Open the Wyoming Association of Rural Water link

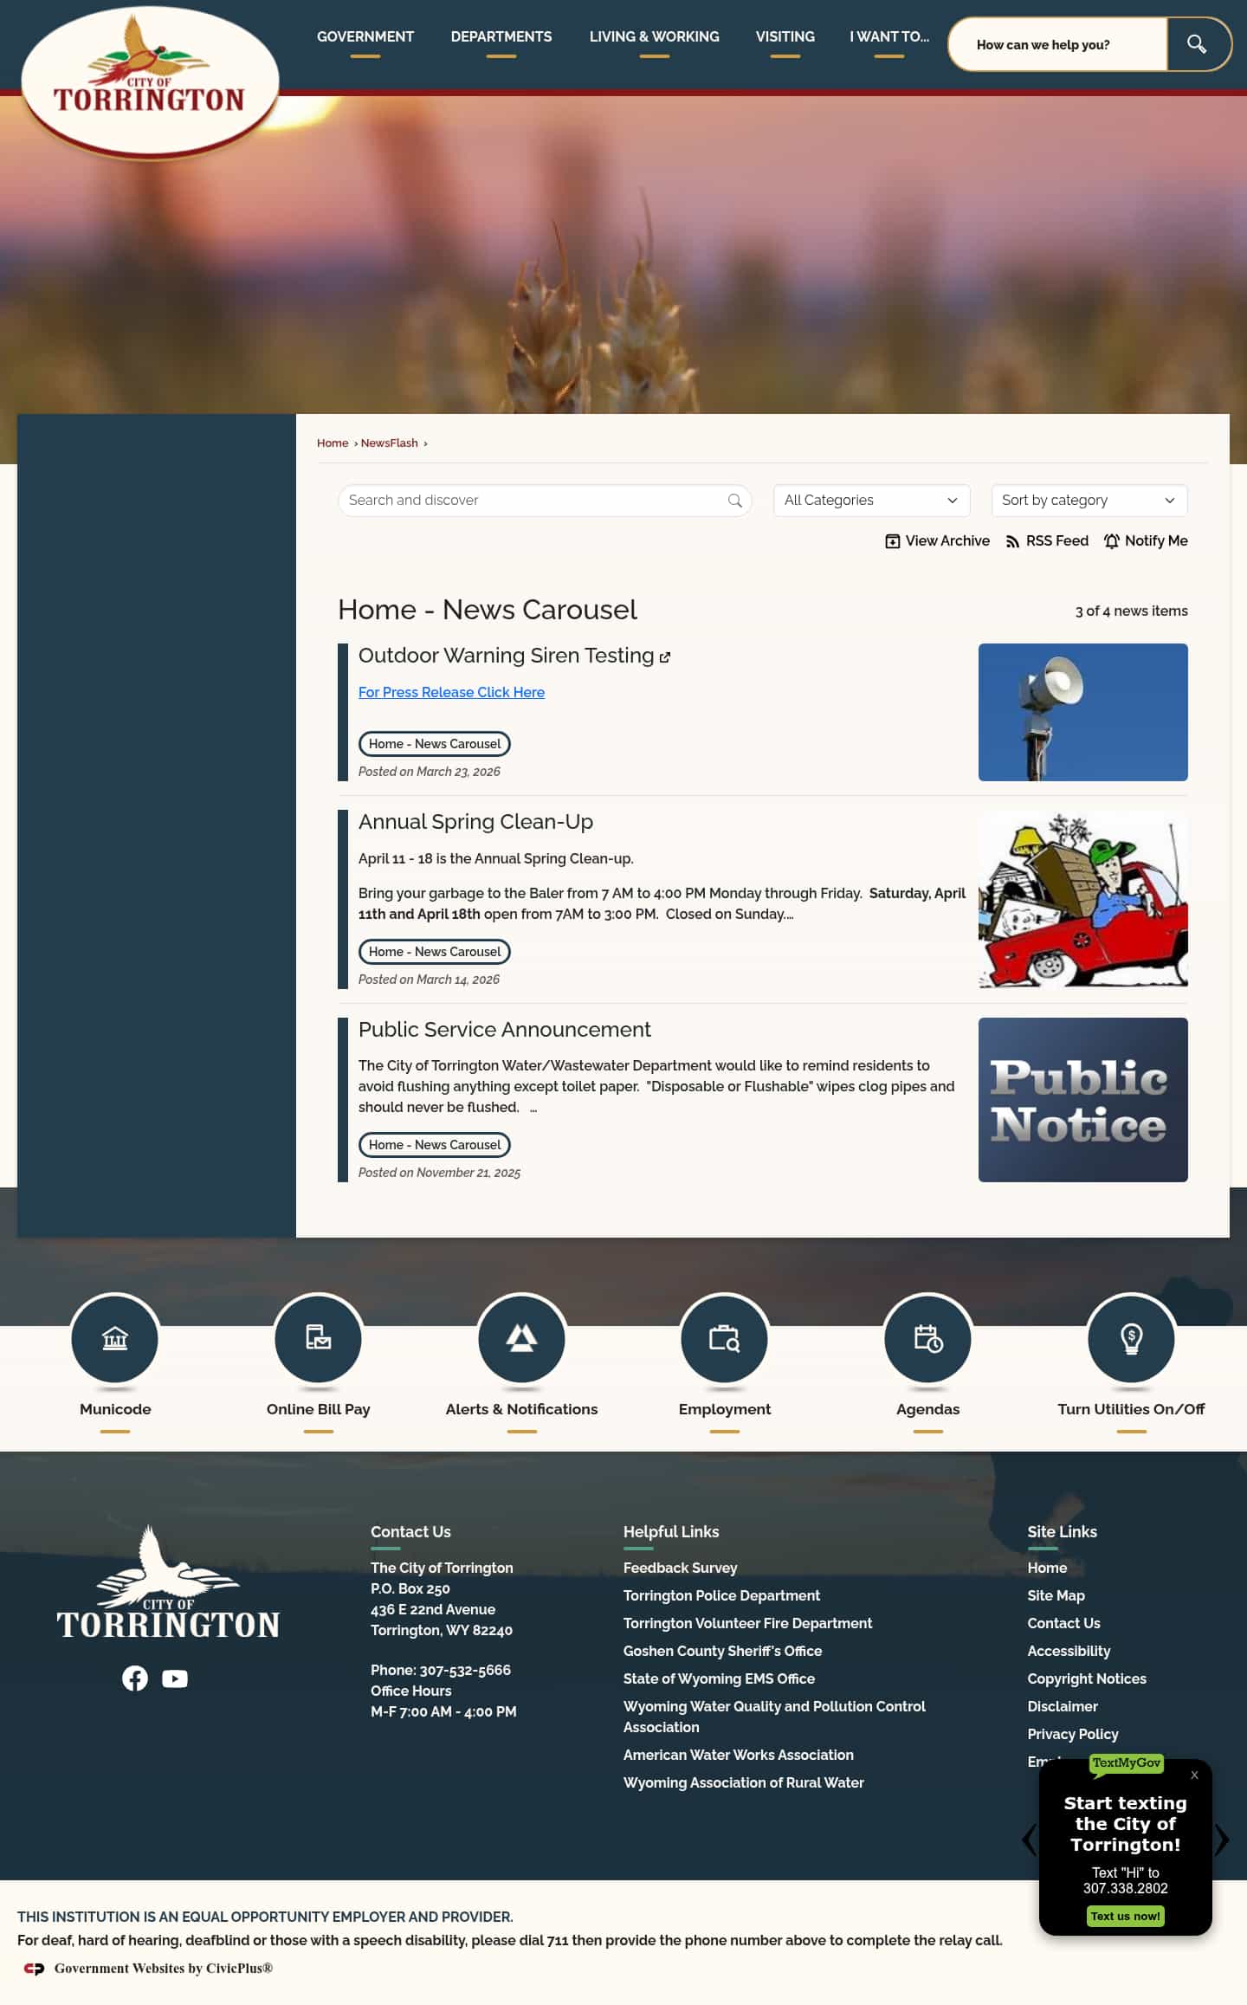pos(743,1782)
